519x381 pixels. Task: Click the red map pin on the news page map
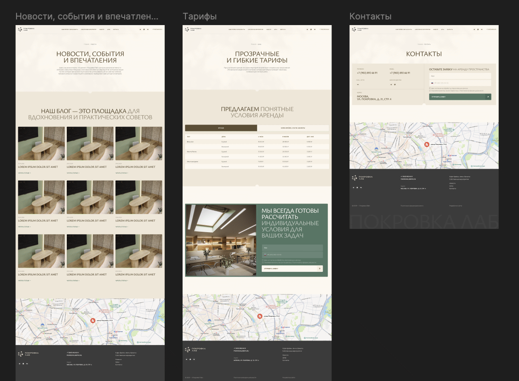92,321
